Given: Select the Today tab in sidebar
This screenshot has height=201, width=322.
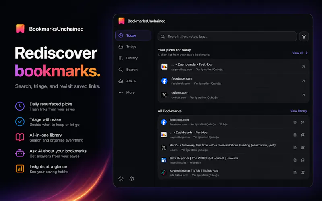Looking at the screenshot, I should point(133,35).
